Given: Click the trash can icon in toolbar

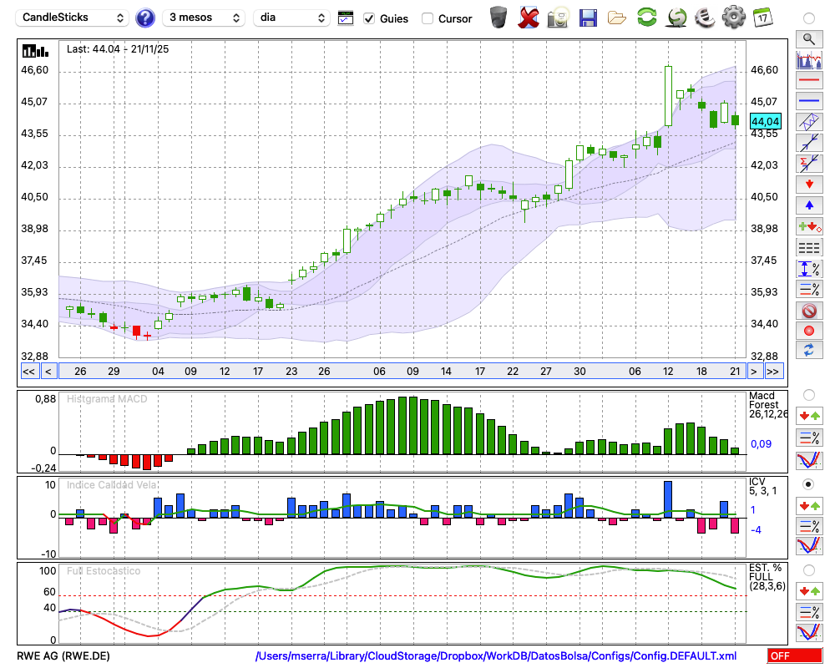Looking at the screenshot, I should pos(498,18).
